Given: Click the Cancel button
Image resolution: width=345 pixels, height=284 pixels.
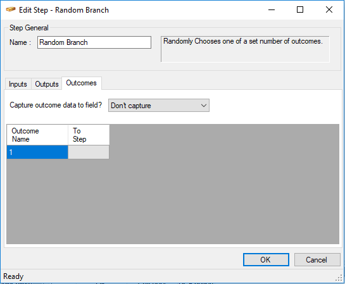Looking at the screenshot, I should click(x=317, y=260).
